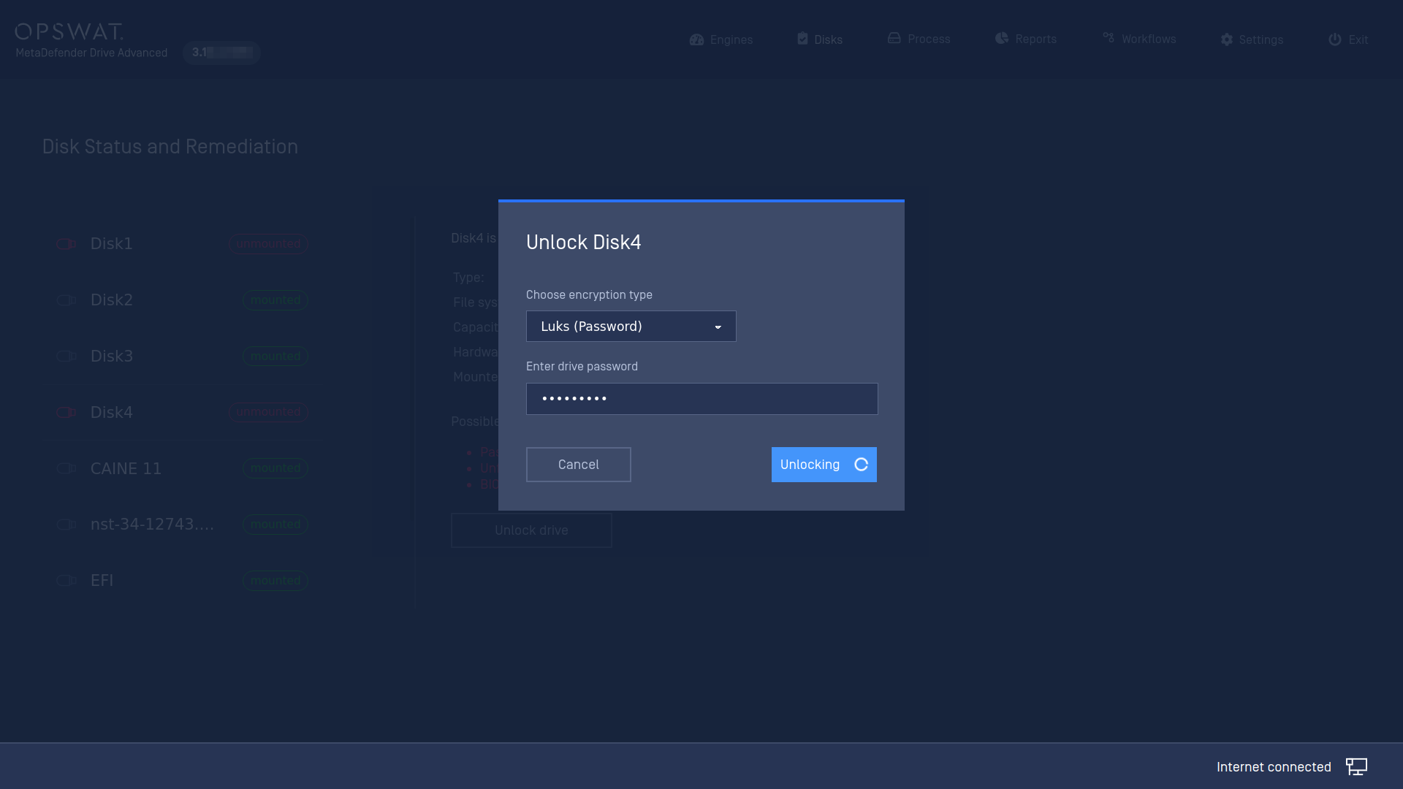Open the Settings menu
Image resolution: width=1403 pixels, height=789 pixels.
[x=1252, y=39]
